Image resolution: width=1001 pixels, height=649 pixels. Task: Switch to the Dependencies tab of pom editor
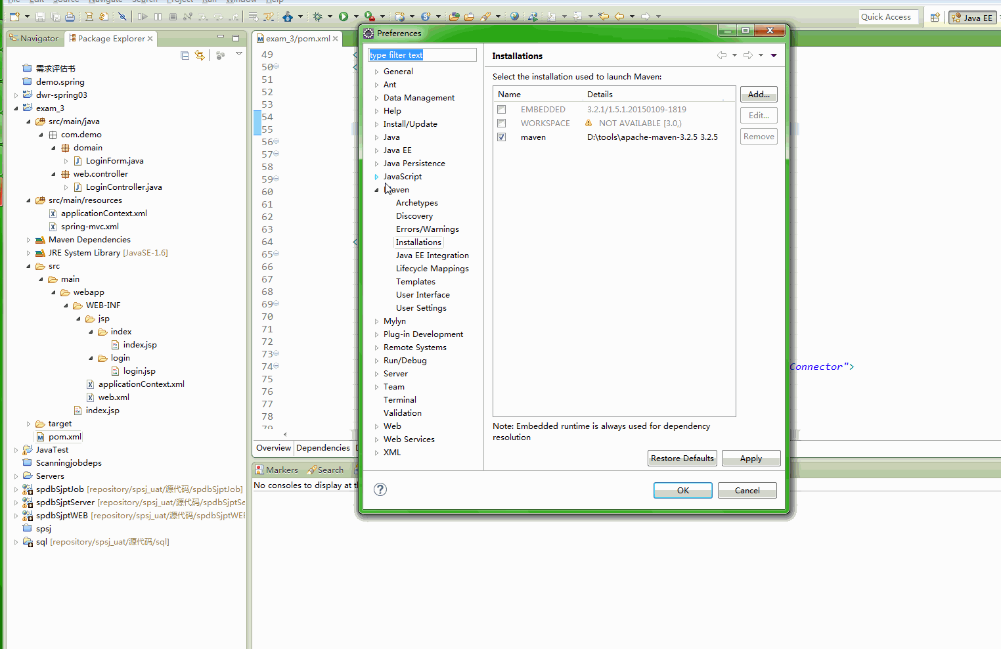pyautogui.click(x=323, y=448)
